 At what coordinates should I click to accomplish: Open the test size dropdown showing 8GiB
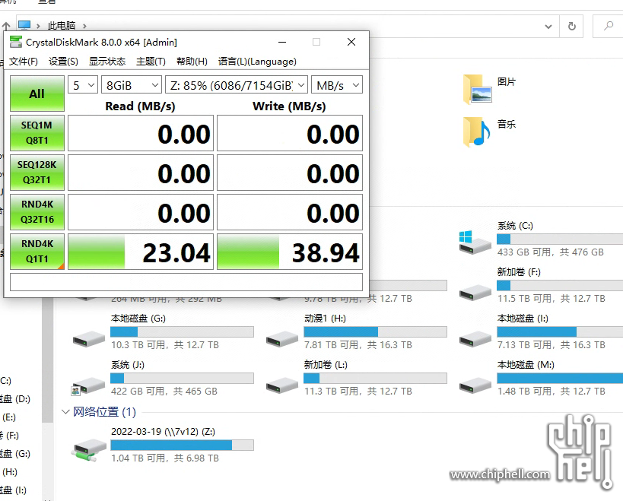pyautogui.click(x=132, y=85)
